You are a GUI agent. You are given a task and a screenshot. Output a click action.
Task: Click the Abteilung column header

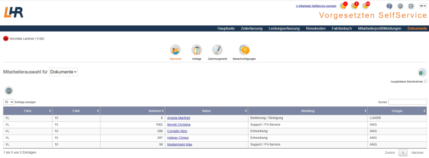click(x=308, y=111)
